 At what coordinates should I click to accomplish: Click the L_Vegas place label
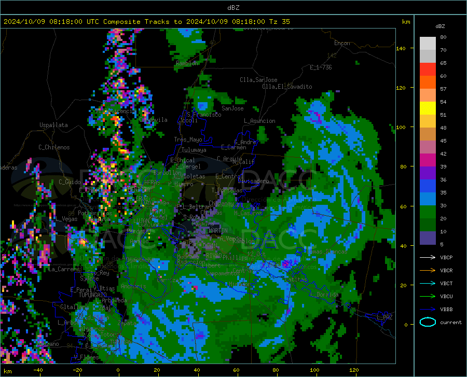(67, 219)
